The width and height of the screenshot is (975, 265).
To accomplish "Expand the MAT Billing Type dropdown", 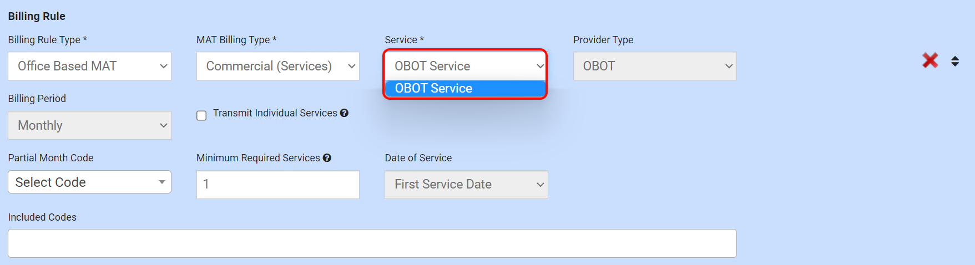I will [277, 66].
